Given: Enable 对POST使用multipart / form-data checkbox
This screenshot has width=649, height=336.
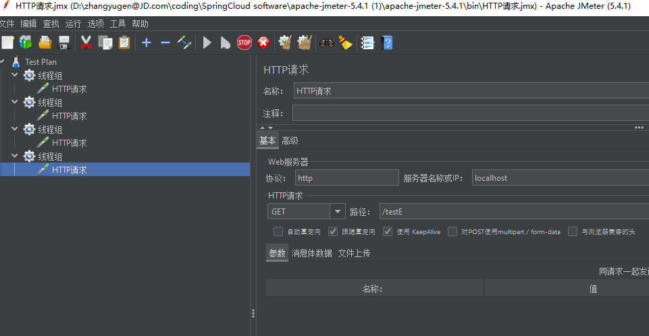Looking at the screenshot, I should [x=452, y=231].
